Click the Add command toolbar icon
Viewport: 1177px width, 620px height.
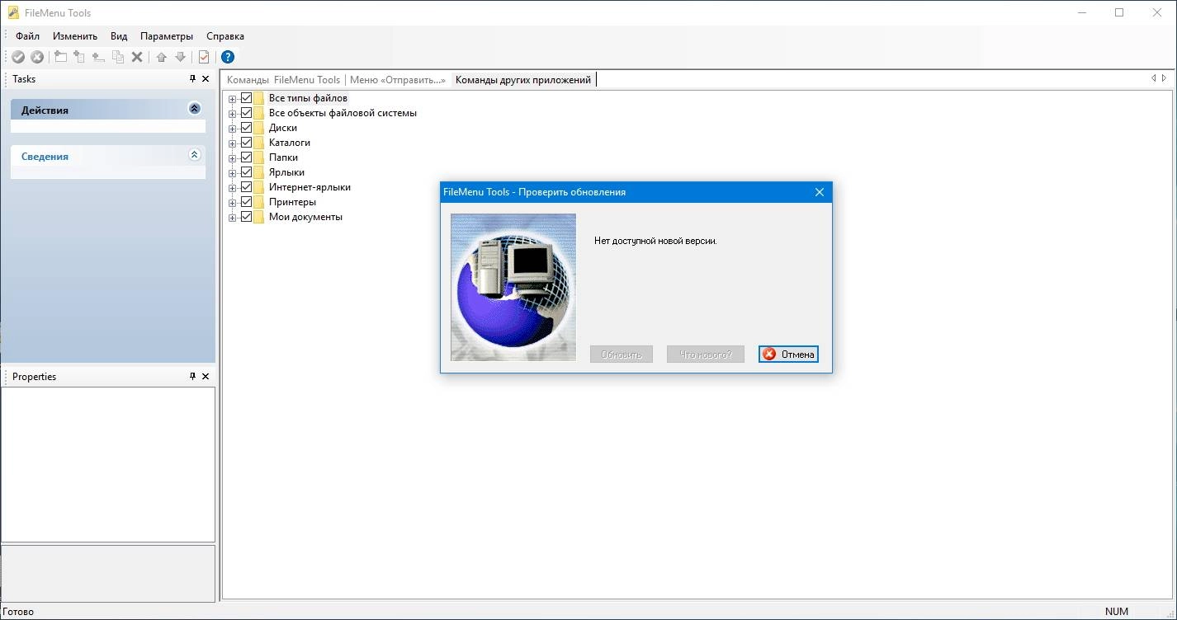[60, 57]
